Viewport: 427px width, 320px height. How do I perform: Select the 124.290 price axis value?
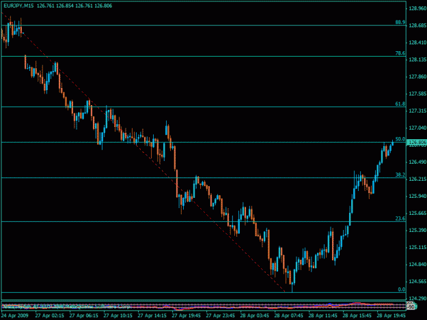[417, 299]
